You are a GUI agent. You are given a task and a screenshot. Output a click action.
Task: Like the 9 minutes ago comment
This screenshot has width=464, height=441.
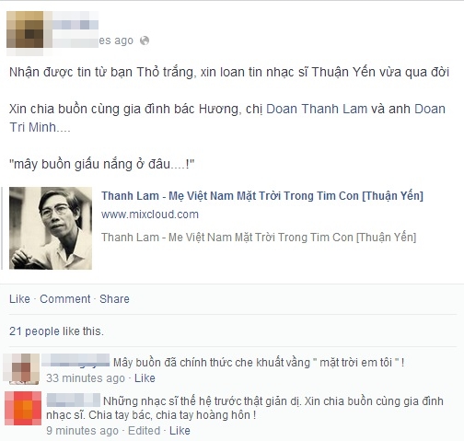(x=180, y=431)
